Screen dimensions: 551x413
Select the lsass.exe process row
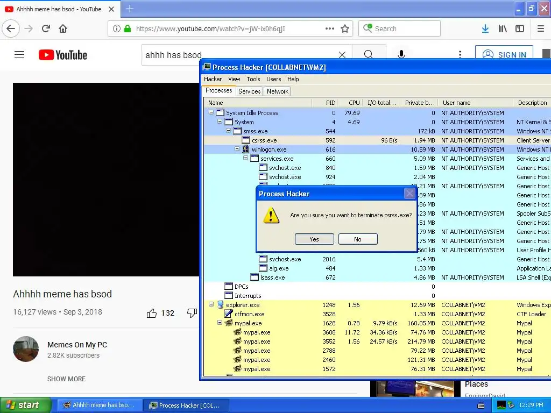click(377, 277)
